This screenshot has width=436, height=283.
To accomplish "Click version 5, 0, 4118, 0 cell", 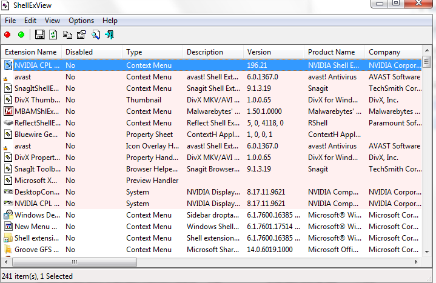I will (265, 123).
